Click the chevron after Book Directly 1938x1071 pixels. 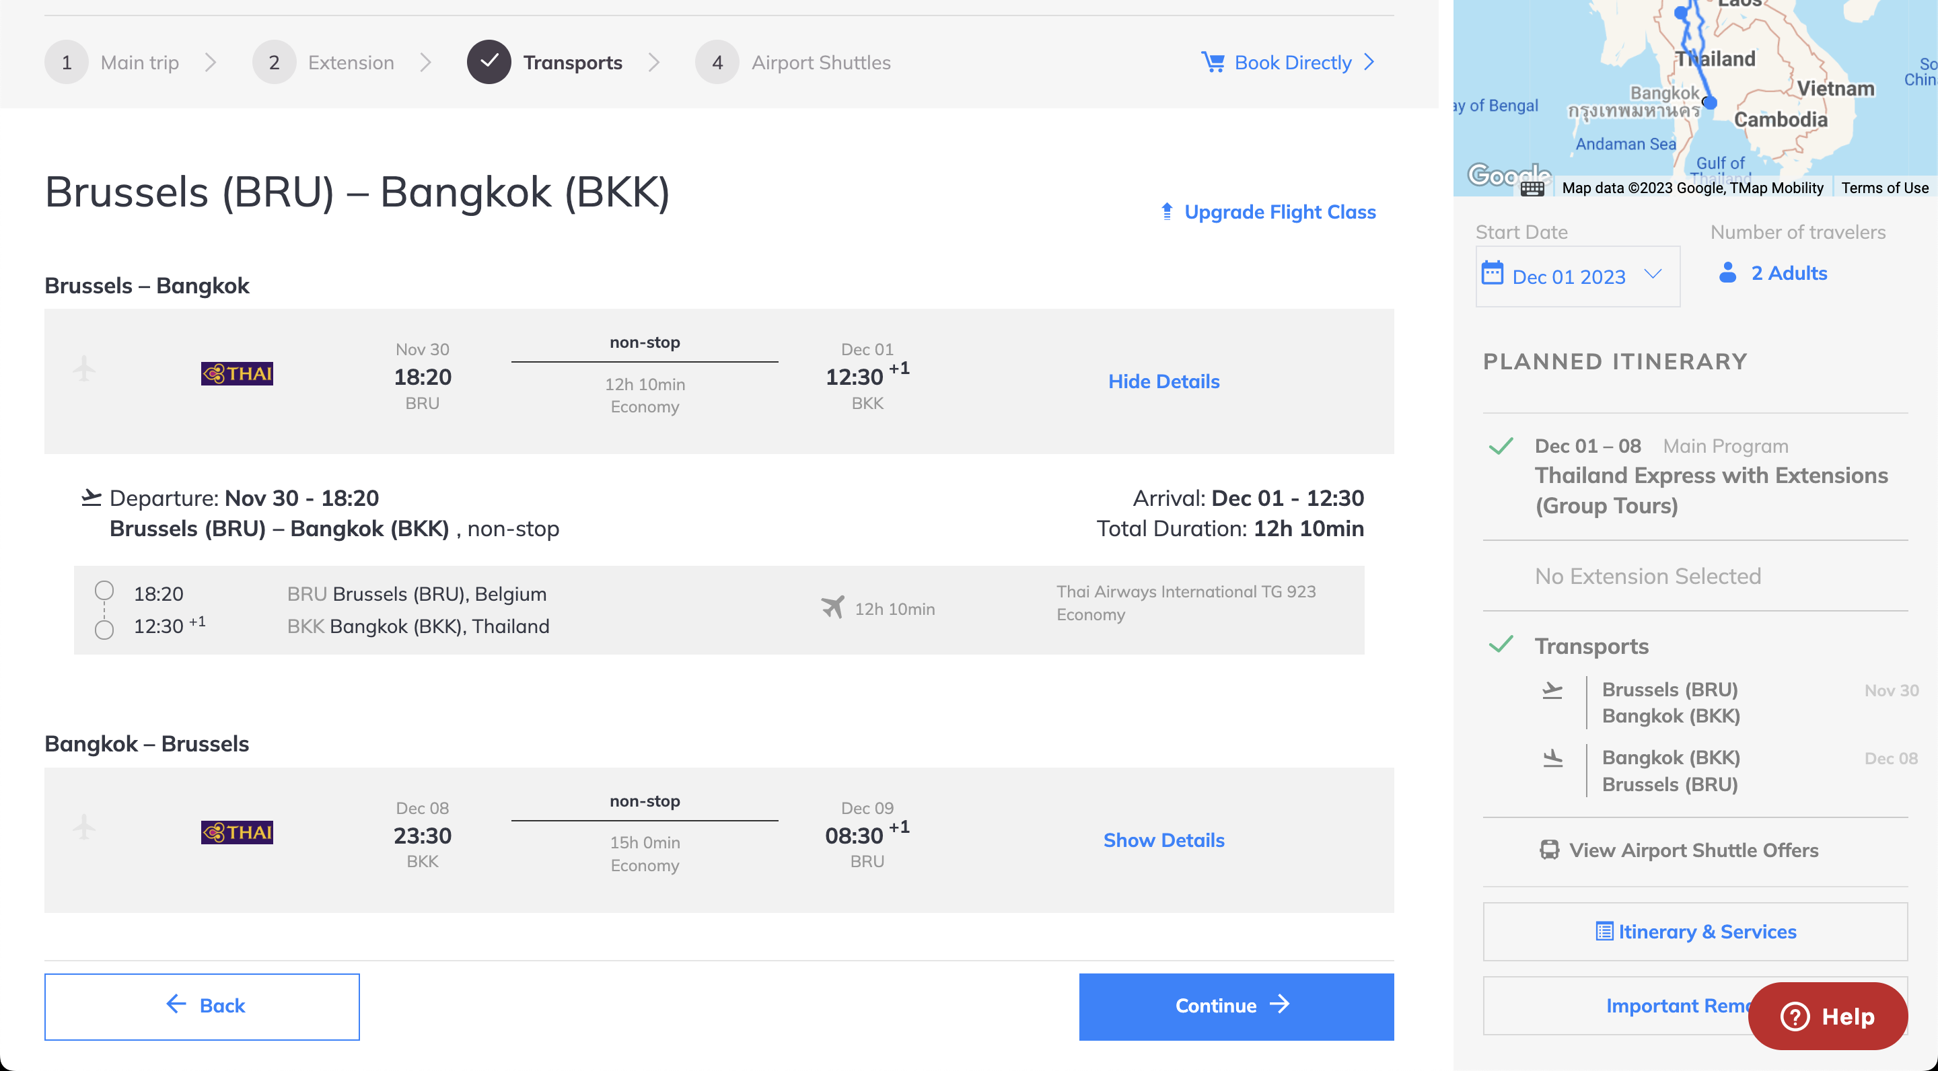[1369, 62]
